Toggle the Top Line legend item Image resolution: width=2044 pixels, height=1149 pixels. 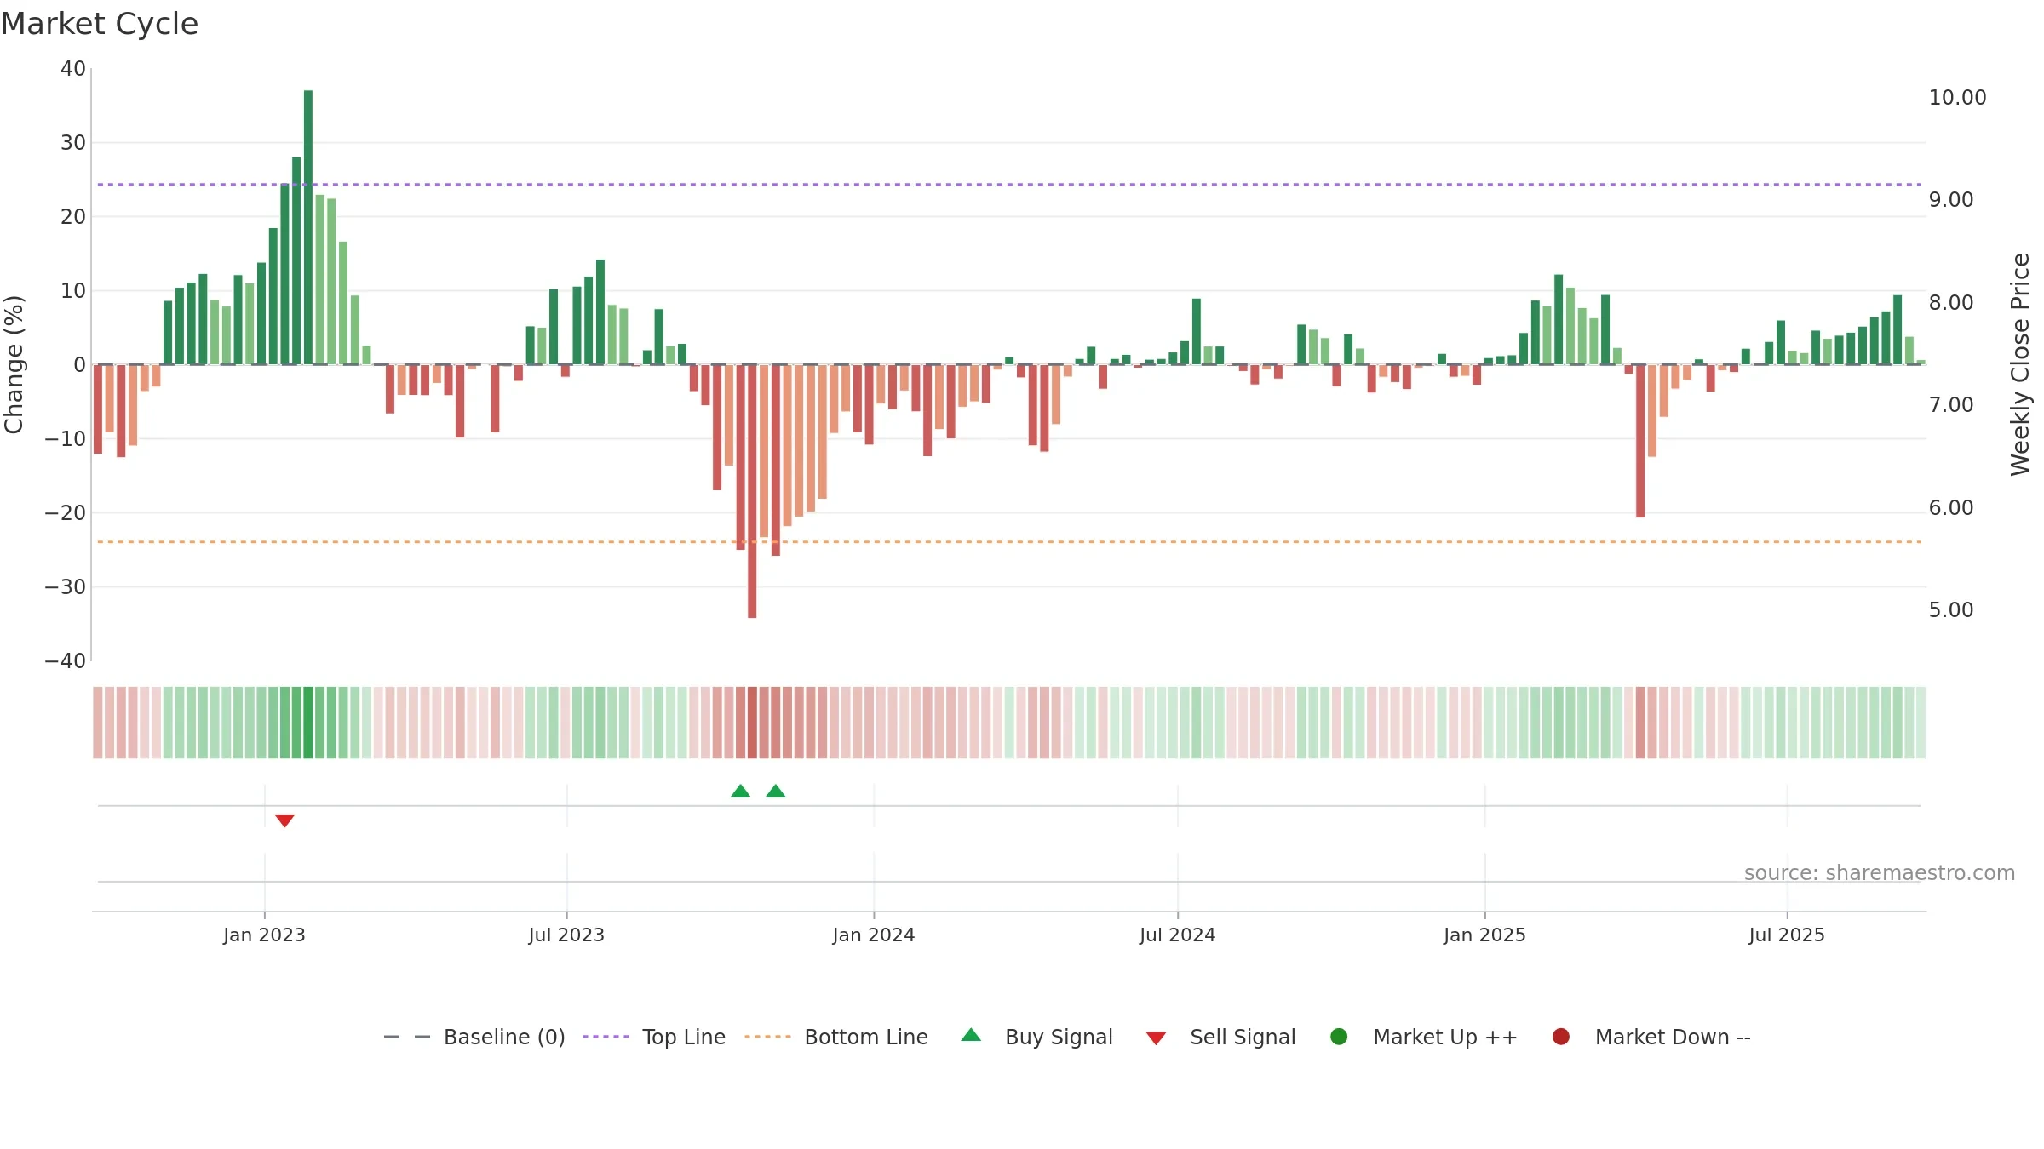[x=654, y=1037]
